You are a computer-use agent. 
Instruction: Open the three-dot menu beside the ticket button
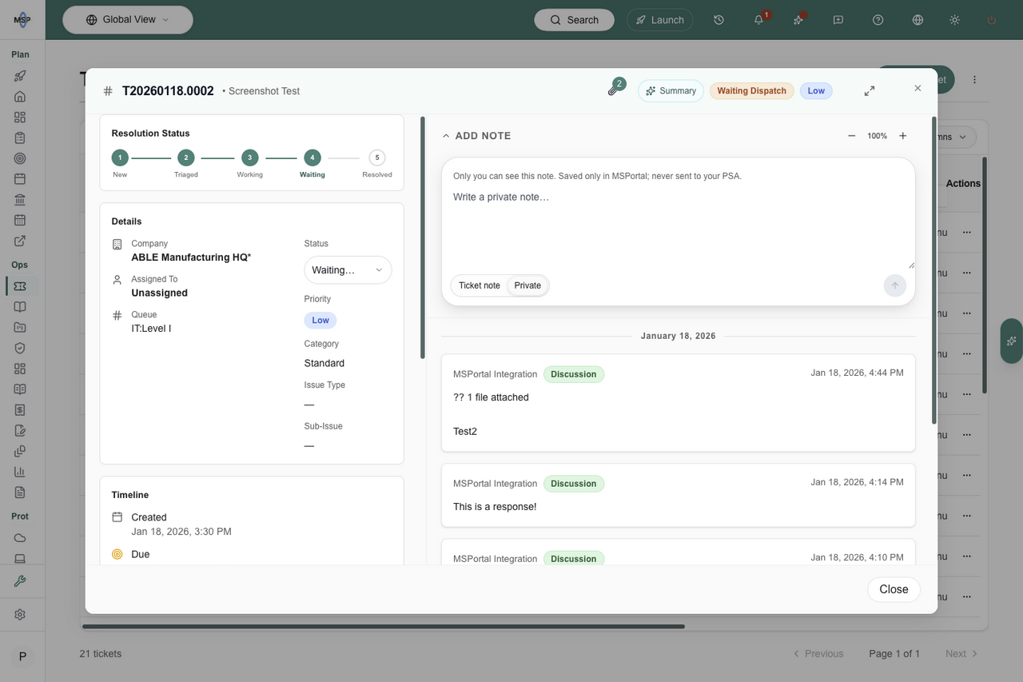pos(975,80)
